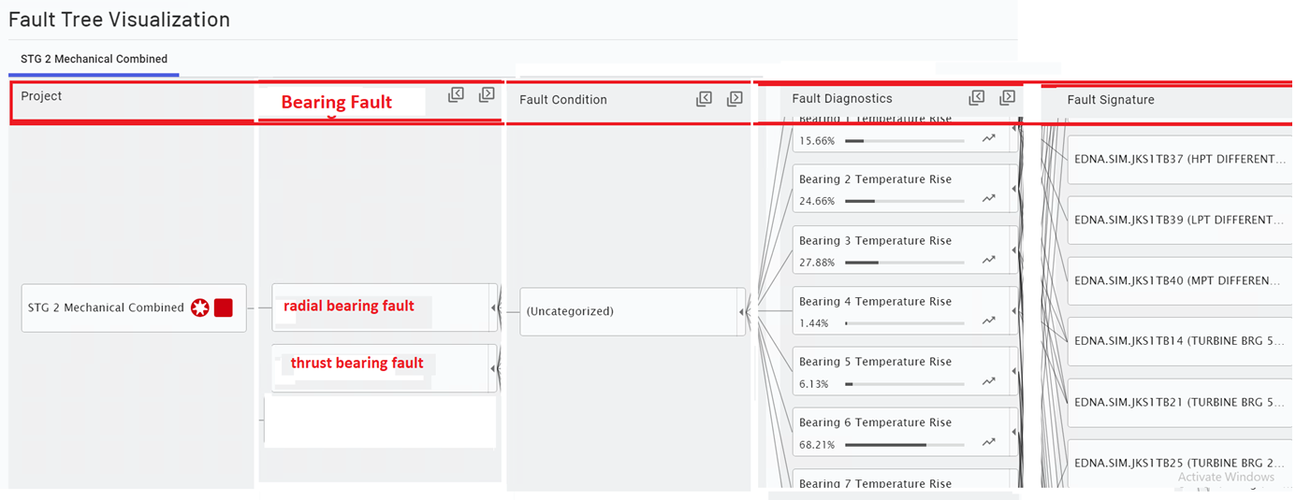This screenshot has width=1296, height=500.
Task: Click collapse-all icon in Fault Condition header
Action: pyautogui.click(x=705, y=99)
